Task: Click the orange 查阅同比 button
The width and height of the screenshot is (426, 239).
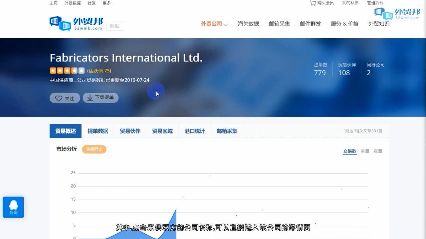Action: pyautogui.click(x=94, y=149)
